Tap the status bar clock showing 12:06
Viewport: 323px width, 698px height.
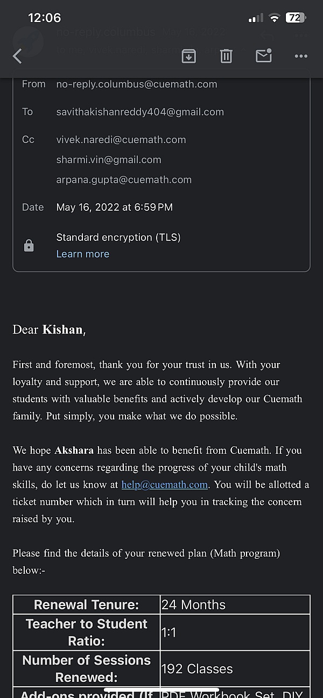click(x=44, y=18)
